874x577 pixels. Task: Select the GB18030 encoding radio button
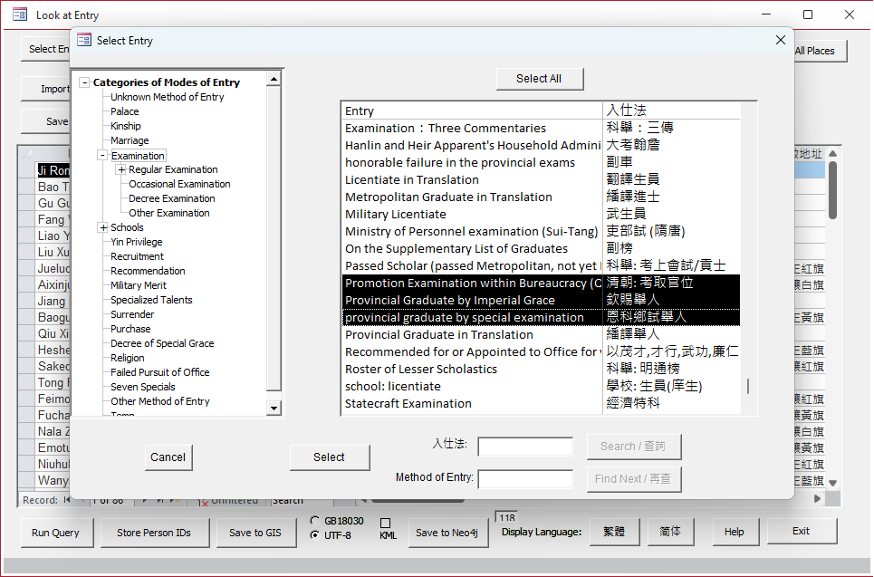tap(314, 521)
